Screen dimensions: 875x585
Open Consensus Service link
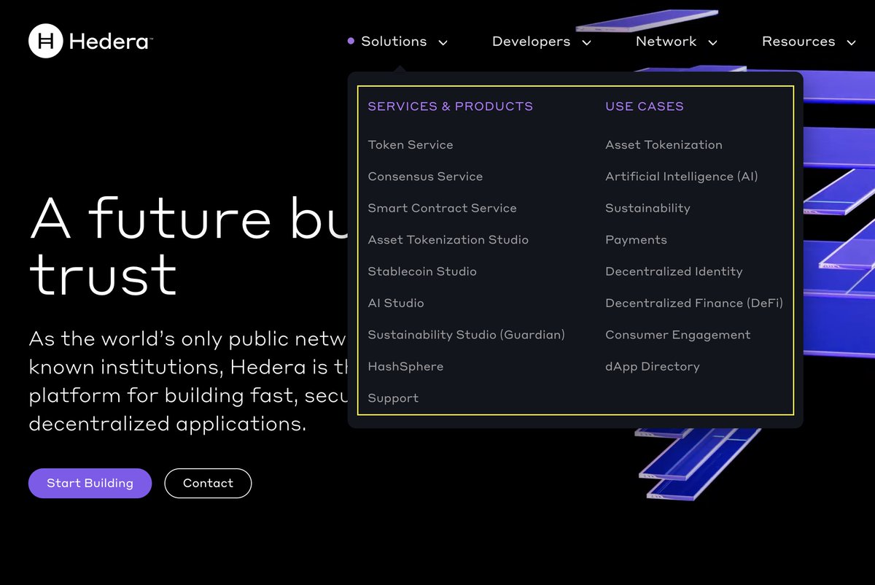(425, 177)
